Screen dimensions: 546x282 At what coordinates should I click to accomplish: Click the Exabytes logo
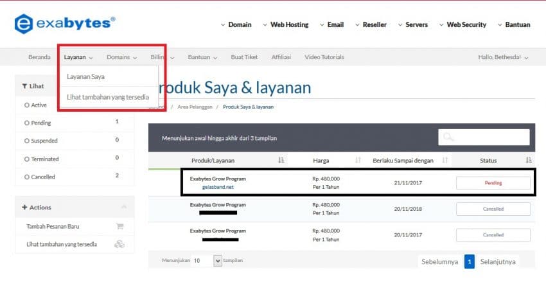[x=65, y=24]
